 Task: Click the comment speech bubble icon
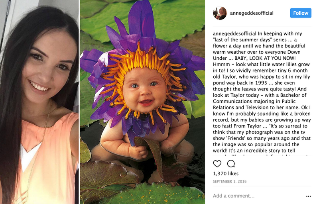[x=231, y=164]
